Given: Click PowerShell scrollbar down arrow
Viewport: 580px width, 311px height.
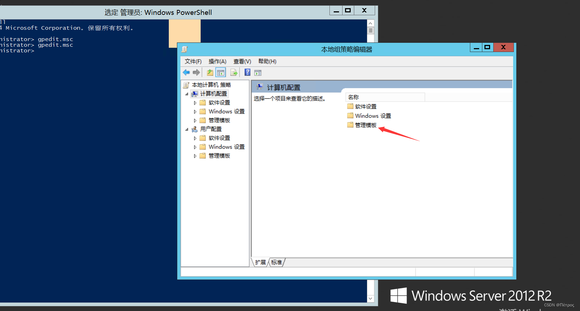Looking at the screenshot, I should pos(371,299).
